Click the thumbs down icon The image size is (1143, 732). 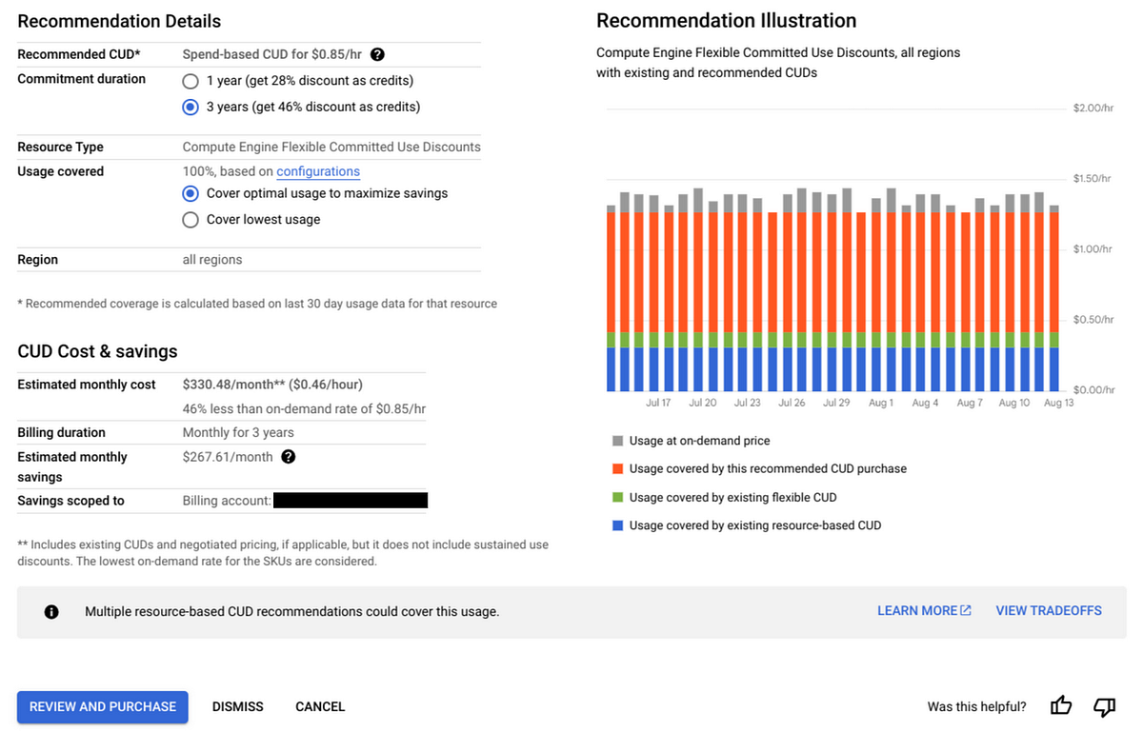coord(1104,707)
